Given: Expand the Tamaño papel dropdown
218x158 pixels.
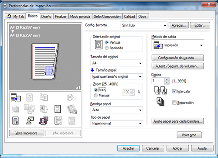Looking at the screenshot, I should click(x=116, y=76).
